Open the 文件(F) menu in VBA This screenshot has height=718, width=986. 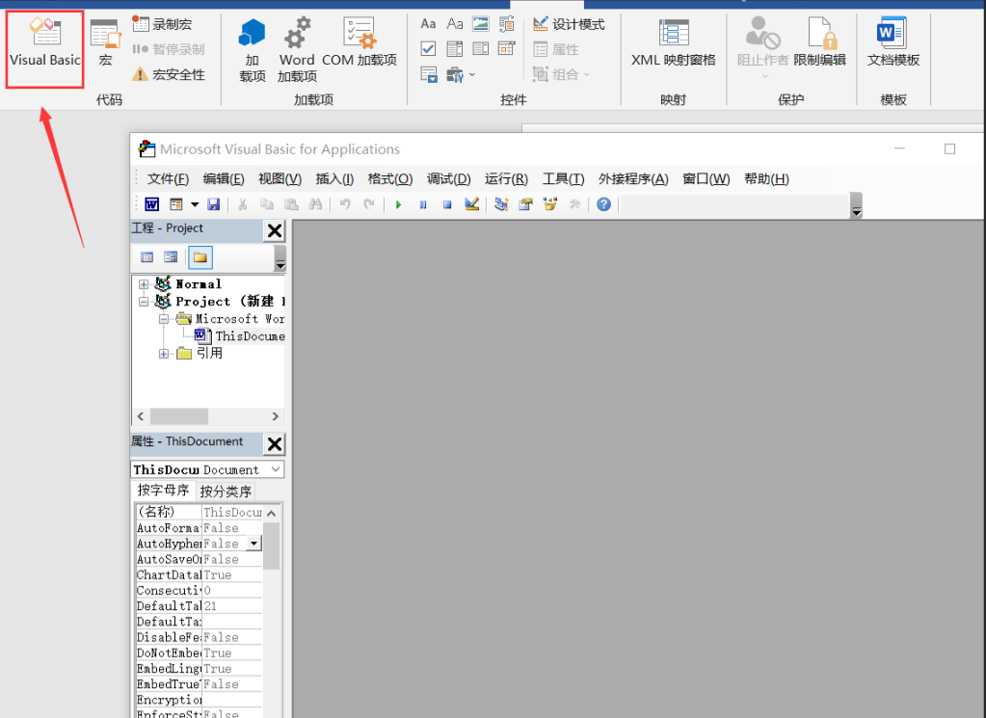tap(168, 179)
